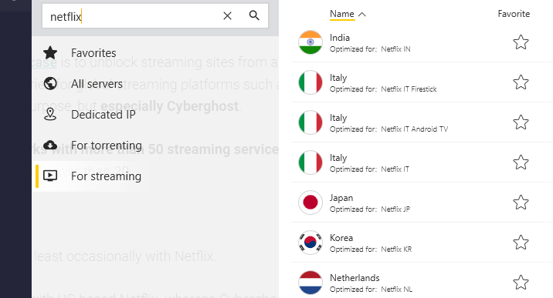Toggle sort direction arrow beside Name
The image size is (553, 298).
click(362, 15)
